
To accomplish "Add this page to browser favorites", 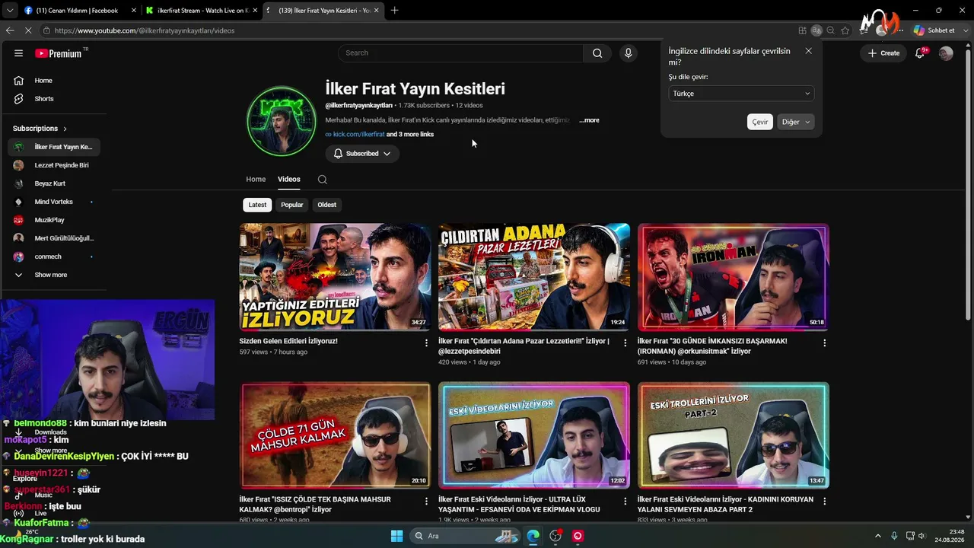I will pyautogui.click(x=845, y=30).
